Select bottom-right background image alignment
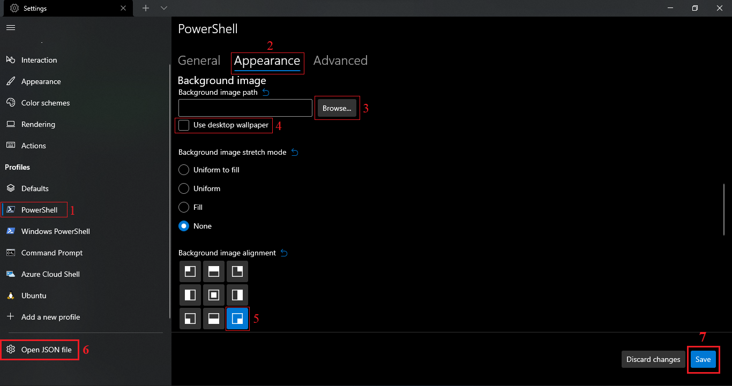This screenshot has width=732, height=386. 237,319
